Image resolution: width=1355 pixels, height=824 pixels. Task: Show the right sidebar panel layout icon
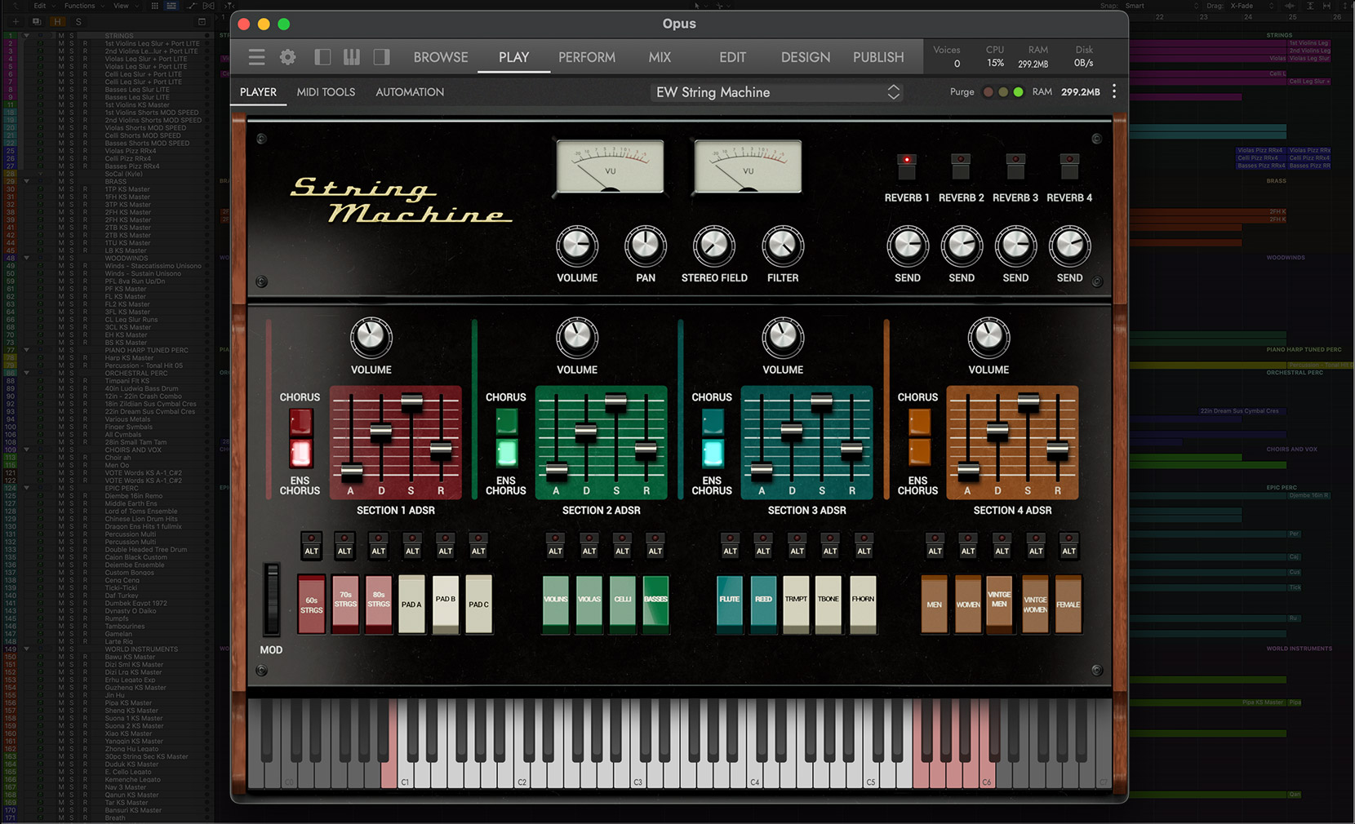click(x=381, y=57)
